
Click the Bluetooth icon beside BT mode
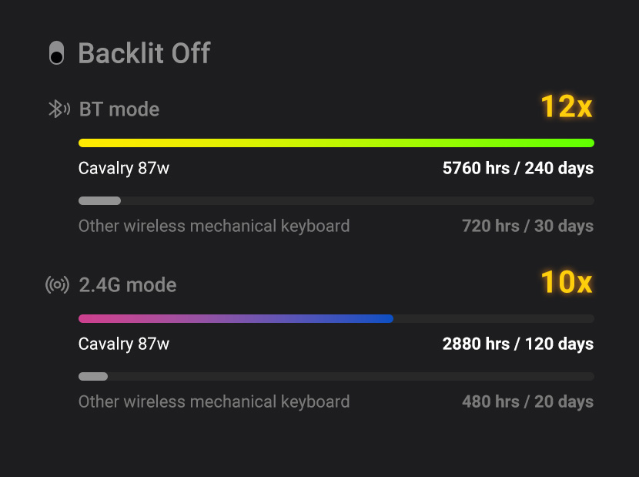pos(59,109)
